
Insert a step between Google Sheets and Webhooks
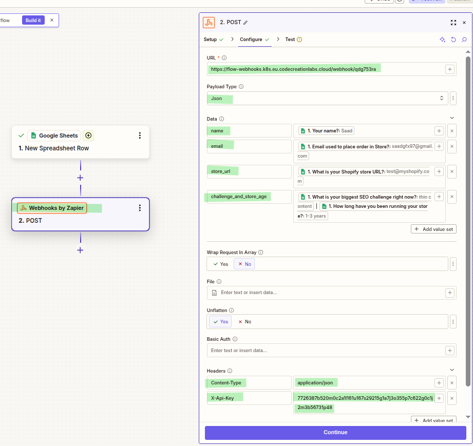coord(80,178)
